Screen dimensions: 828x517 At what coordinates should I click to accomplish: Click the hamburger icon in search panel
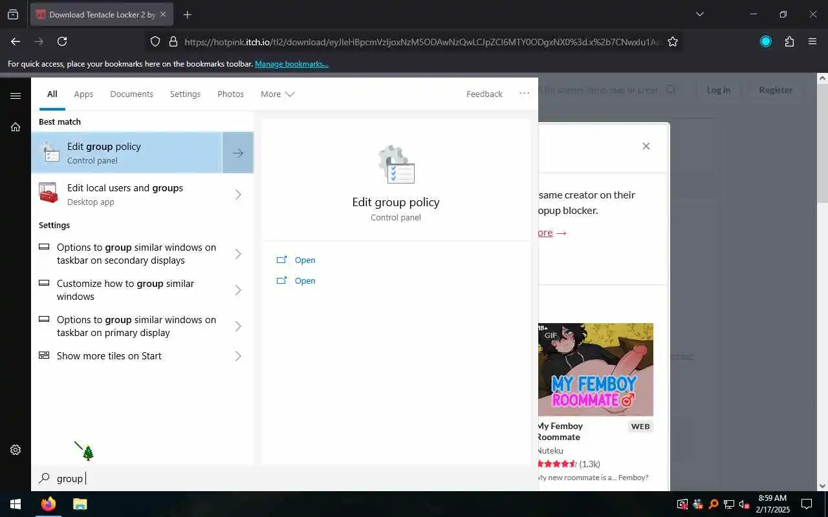tap(16, 96)
